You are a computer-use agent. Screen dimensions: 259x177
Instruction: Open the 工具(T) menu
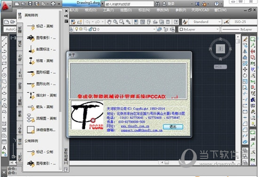(x=108, y=10)
